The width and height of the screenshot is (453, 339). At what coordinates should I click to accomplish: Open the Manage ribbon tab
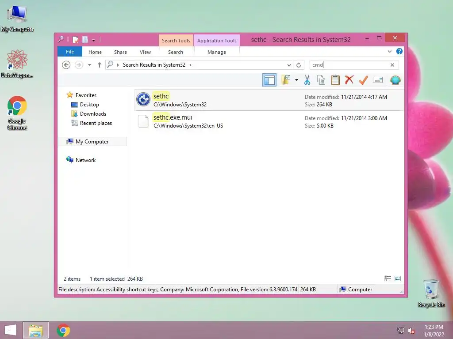[217, 52]
